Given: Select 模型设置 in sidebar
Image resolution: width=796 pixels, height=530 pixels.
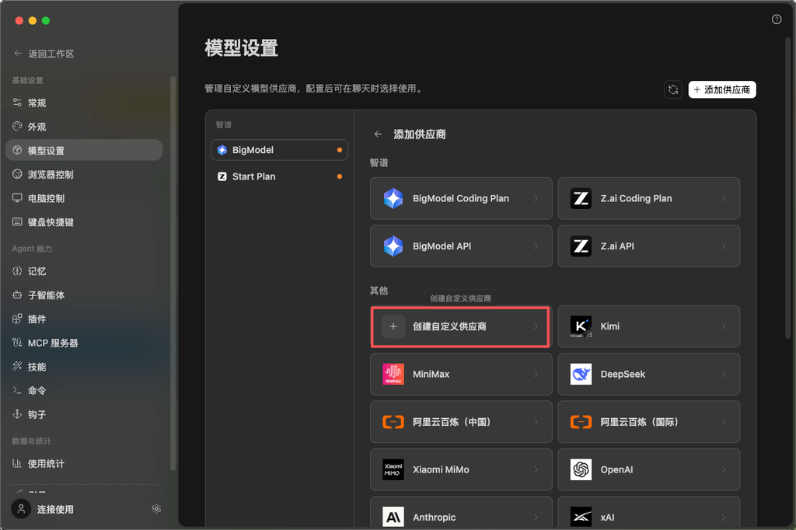Looking at the screenshot, I should click(84, 151).
